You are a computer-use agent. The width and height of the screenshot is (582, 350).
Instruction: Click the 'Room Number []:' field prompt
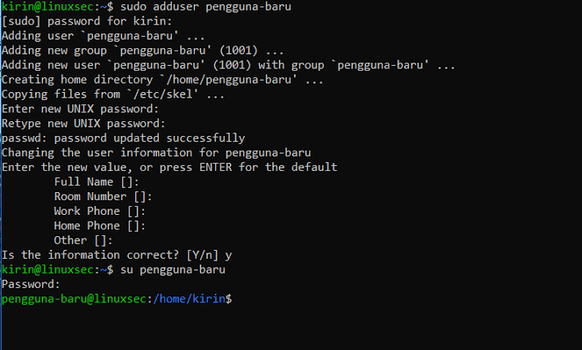104,197
